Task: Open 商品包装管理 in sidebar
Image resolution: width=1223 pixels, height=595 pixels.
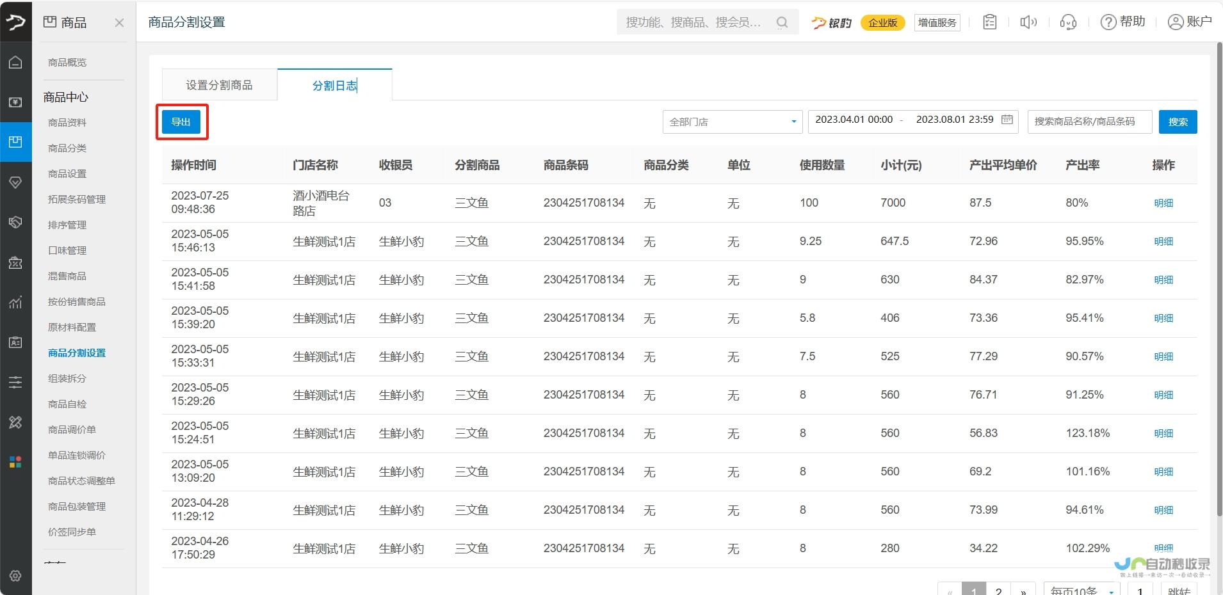Action: coord(77,506)
